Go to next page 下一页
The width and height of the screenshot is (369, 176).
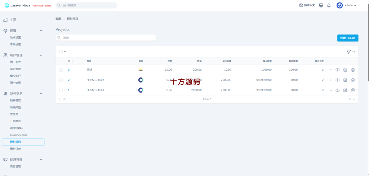coord(352,99)
